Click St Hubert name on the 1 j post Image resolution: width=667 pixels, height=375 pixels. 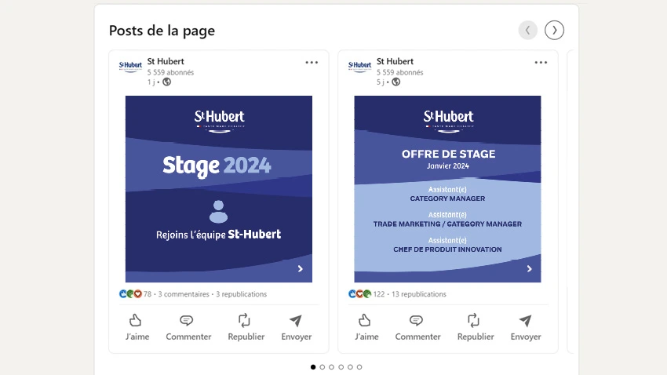(166, 61)
